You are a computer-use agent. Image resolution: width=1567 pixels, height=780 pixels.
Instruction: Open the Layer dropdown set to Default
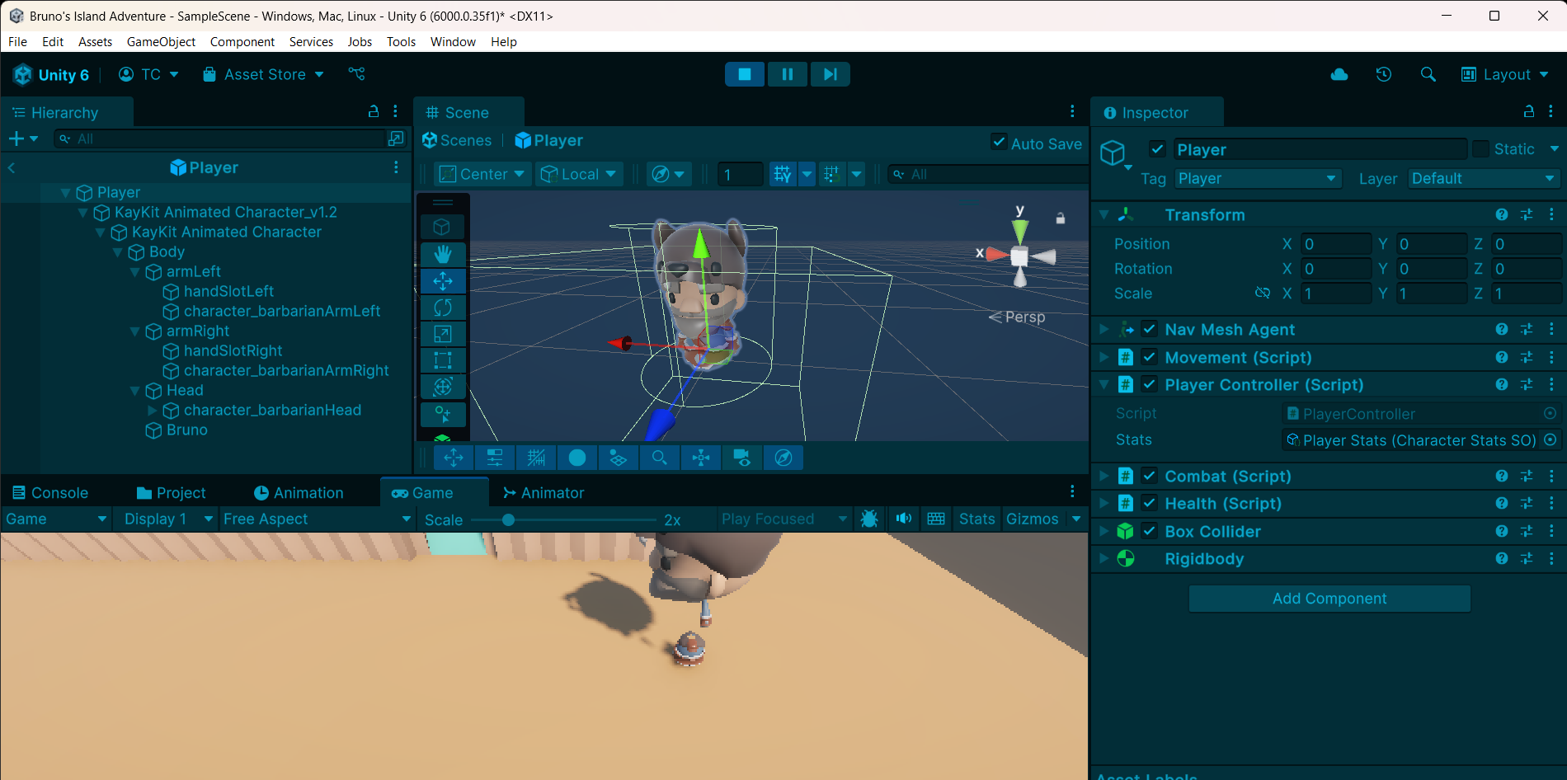(x=1482, y=179)
